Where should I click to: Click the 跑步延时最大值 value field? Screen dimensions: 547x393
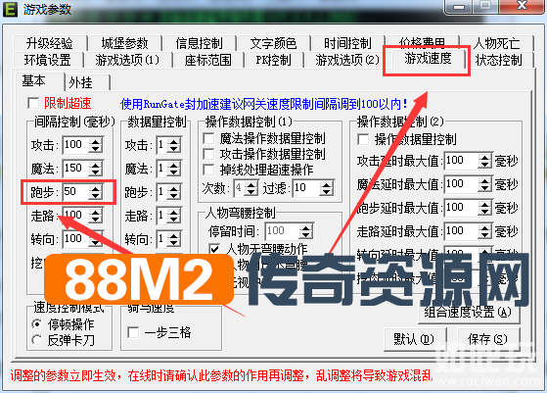[461, 208]
